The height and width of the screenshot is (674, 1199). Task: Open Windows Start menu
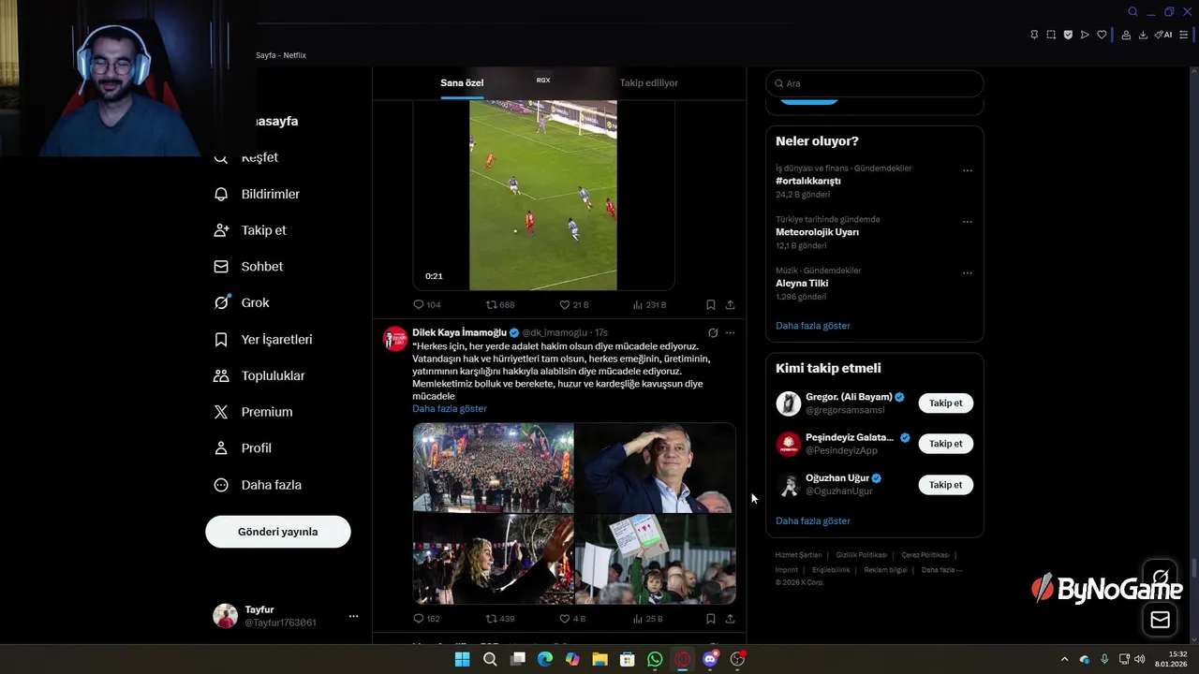coord(462,659)
